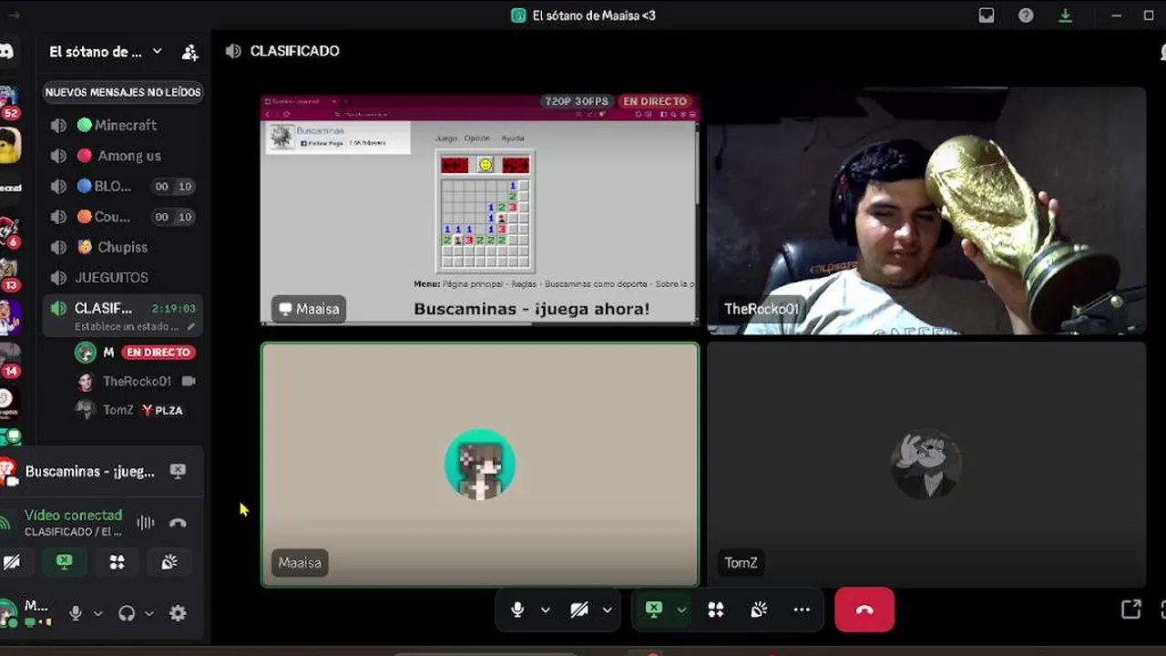Toggle noise suppression waveform icon
The height and width of the screenshot is (656, 1166).
[145, 523]
